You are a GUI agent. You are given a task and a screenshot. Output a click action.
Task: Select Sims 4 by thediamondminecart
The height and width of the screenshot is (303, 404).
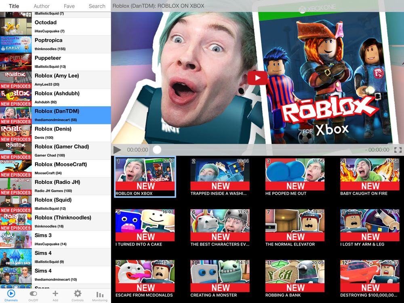pyautogui.click(x=55, y=275)
